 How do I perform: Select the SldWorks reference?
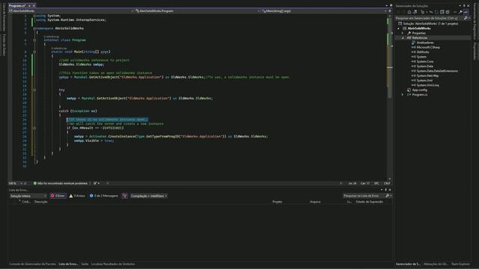click(423, 52)
